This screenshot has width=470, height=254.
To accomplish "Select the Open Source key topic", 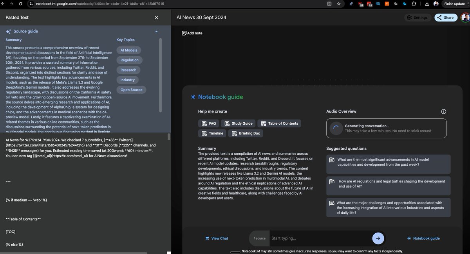I will coord(132,90).
